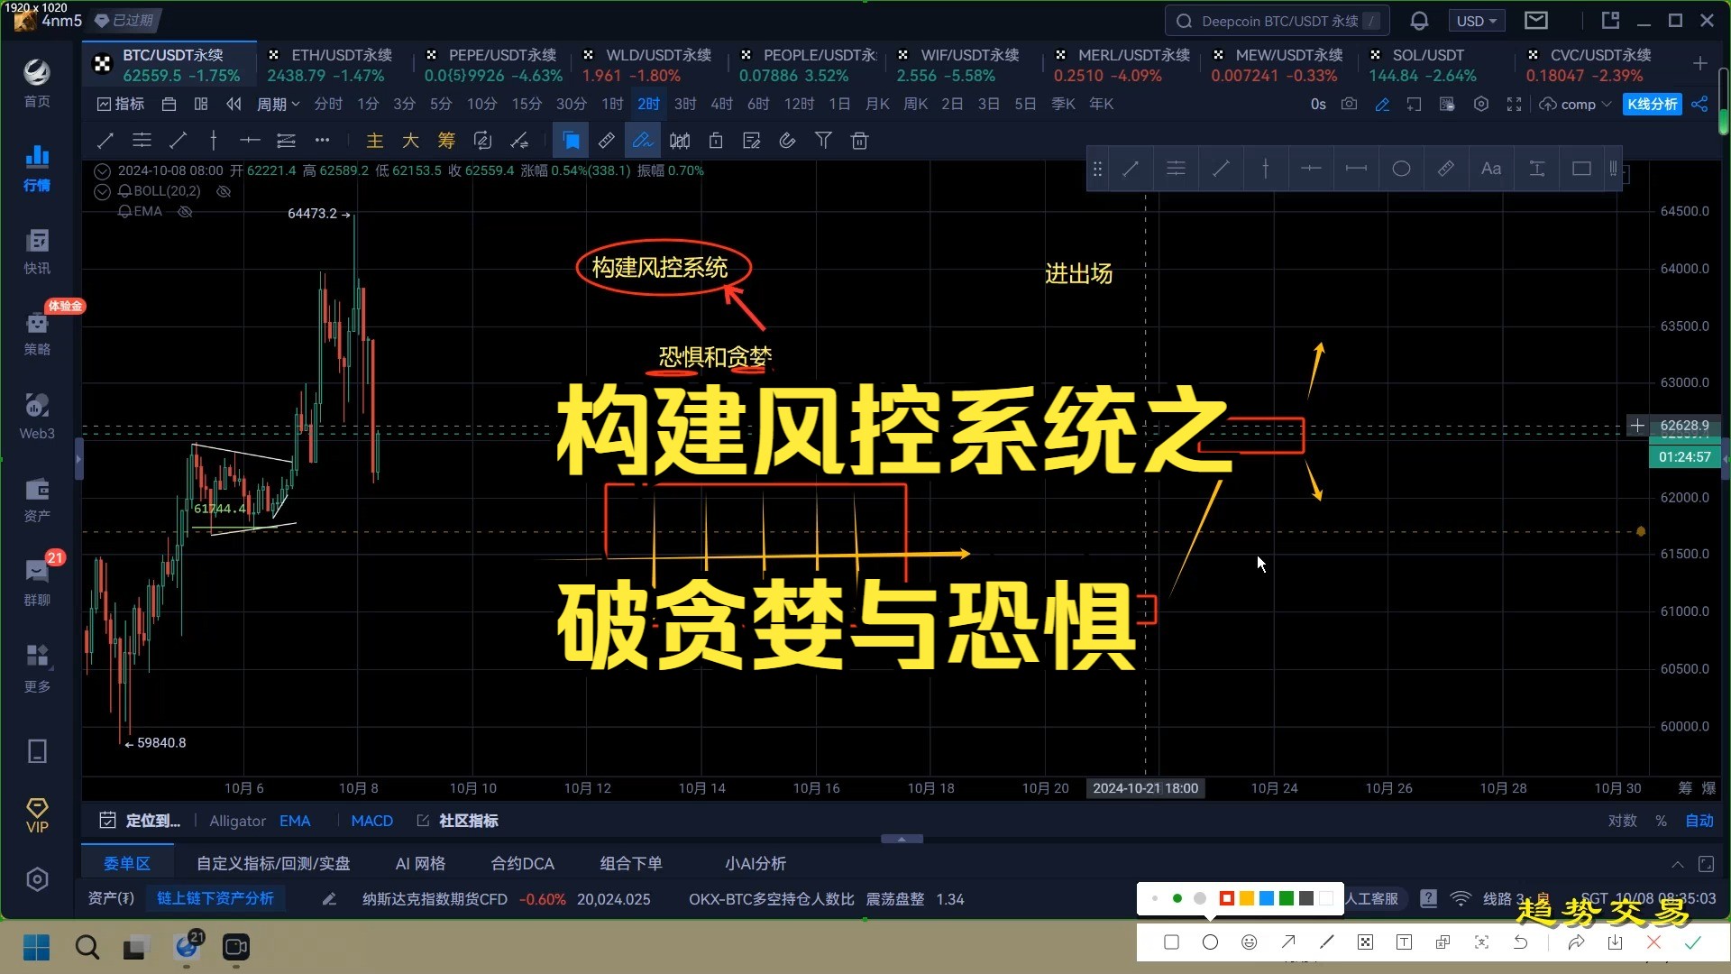Select the drawing pen tool
1731x974 pixels.
tap(643, 141)
